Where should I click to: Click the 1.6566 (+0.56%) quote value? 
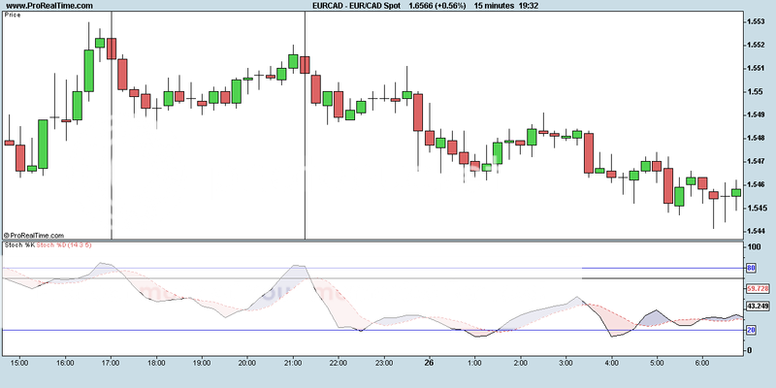tap(437, 6)
